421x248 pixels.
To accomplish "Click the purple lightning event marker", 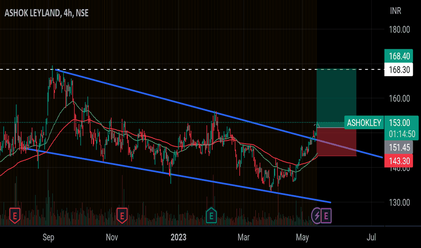I will coord(317,216).
